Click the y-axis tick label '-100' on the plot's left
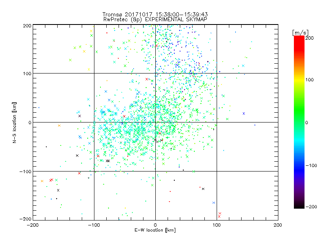327x245 pixels. pyautogui.click(x=25, y=171)
